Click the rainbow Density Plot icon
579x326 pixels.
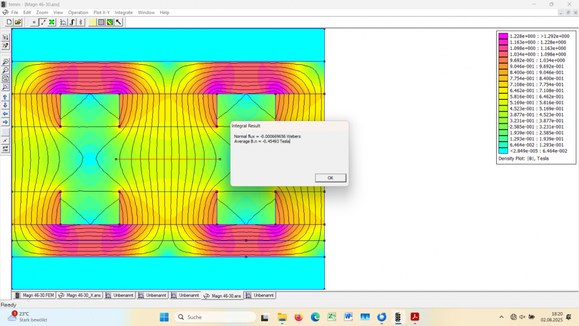click(109, 22)
